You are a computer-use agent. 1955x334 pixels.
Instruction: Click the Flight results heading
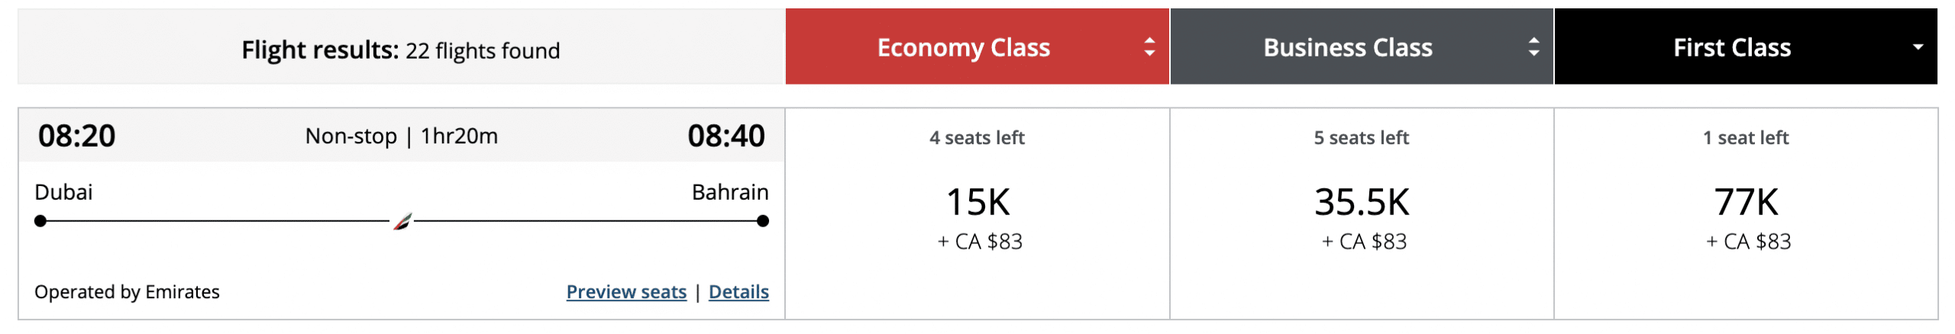click(400, 50)
